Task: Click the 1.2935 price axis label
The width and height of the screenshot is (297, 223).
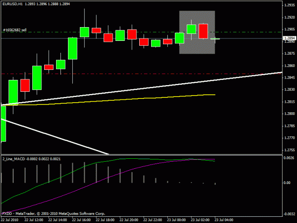Action: [x=289, y=5]
